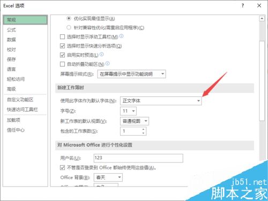Viewport: 268px width, 201px height.
Task: Expand the font size 11 dropdown
Action: [128, 111]
